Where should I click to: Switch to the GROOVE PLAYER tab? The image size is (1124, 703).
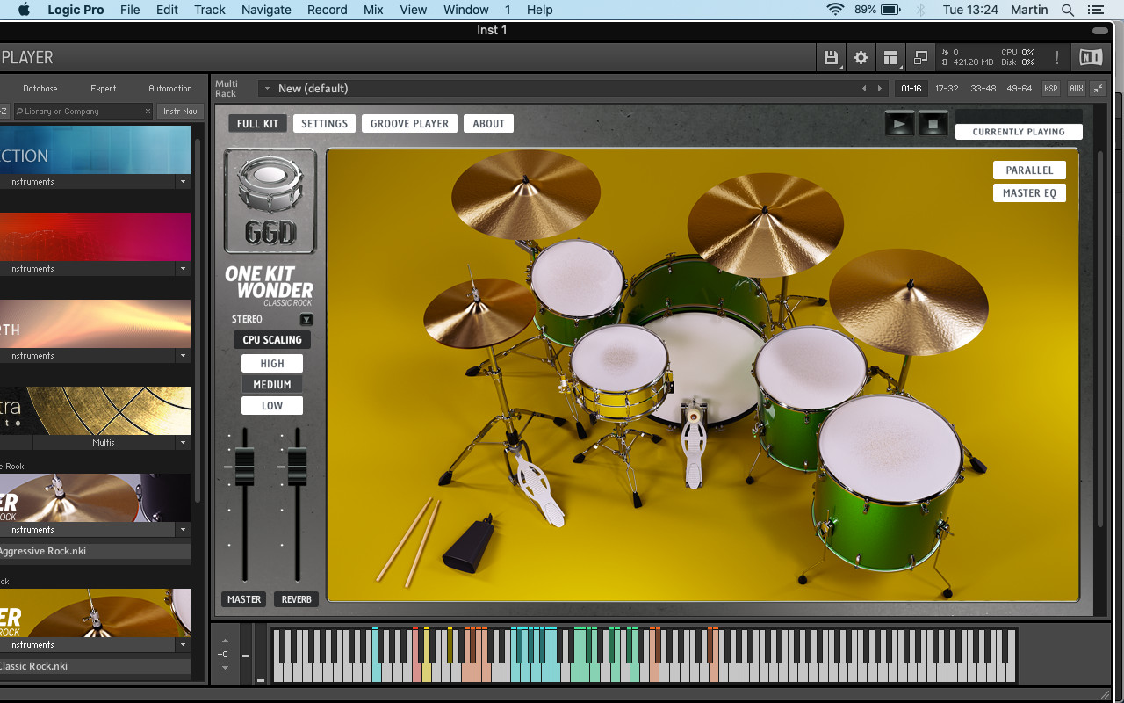409,123
